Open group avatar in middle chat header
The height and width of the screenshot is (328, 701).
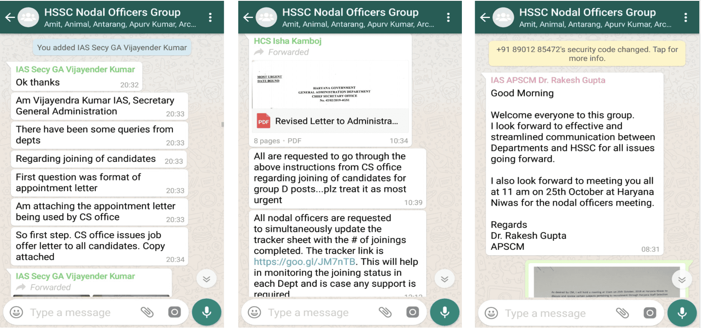(x=267, y=17)
